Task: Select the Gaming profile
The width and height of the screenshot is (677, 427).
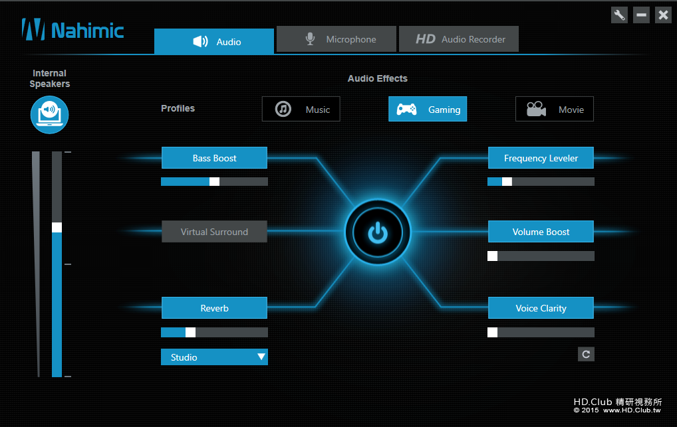Action: coord(428,109)
